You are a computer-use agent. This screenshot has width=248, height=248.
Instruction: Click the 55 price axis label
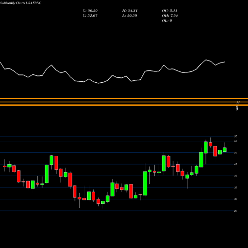pyautogui.click(x=236, y=141)
